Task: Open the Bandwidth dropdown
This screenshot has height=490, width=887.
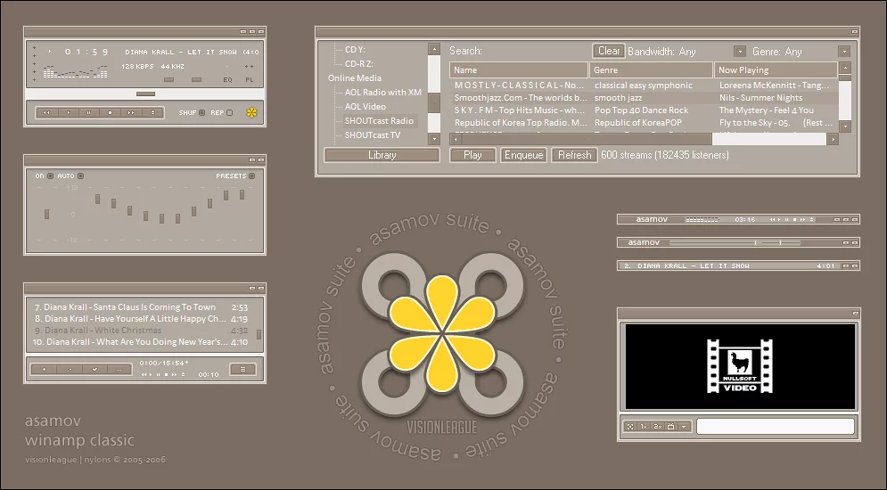Action: 740,52
